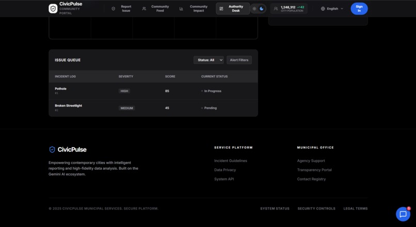Open the Incident Guidelines link
416x227 pixels.
(231, 160)
